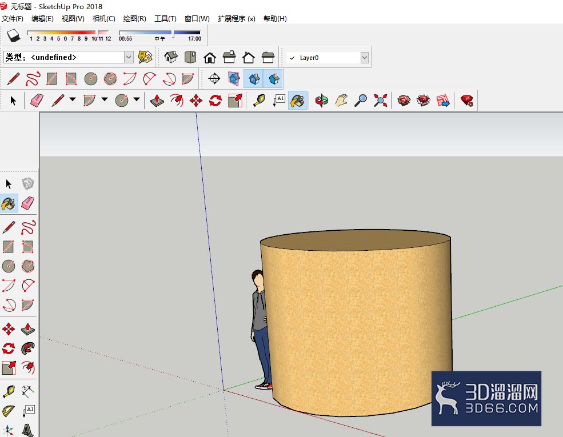Screen dimensions: 563x437
Task: Select Dimension tool in left toolbar
Action: pos(28,391)
